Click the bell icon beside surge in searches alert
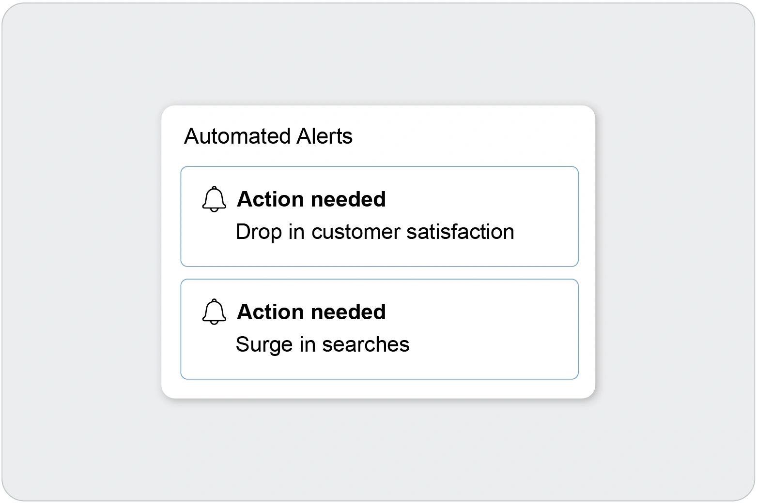The height and width of the screenshot is (504, 757). click(x=214, y=312)
